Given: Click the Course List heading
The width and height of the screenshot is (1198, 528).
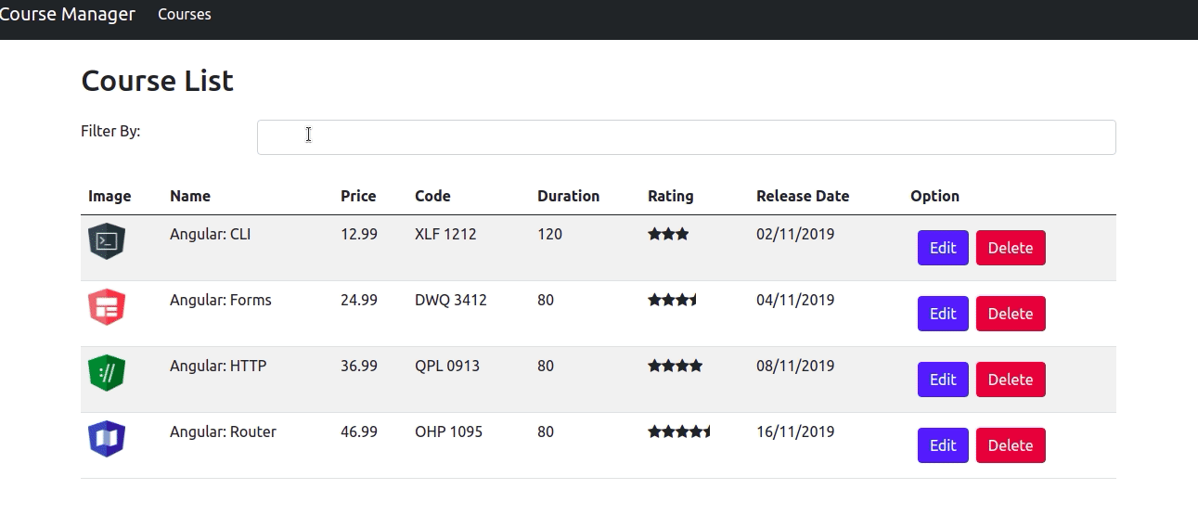Looking at the screenshot, I should [x=158, y=81].
